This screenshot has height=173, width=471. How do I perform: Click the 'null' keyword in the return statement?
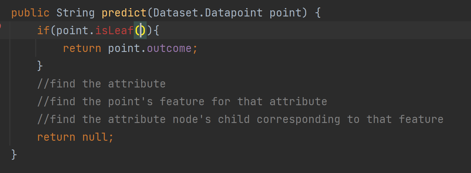coord(95,137)
